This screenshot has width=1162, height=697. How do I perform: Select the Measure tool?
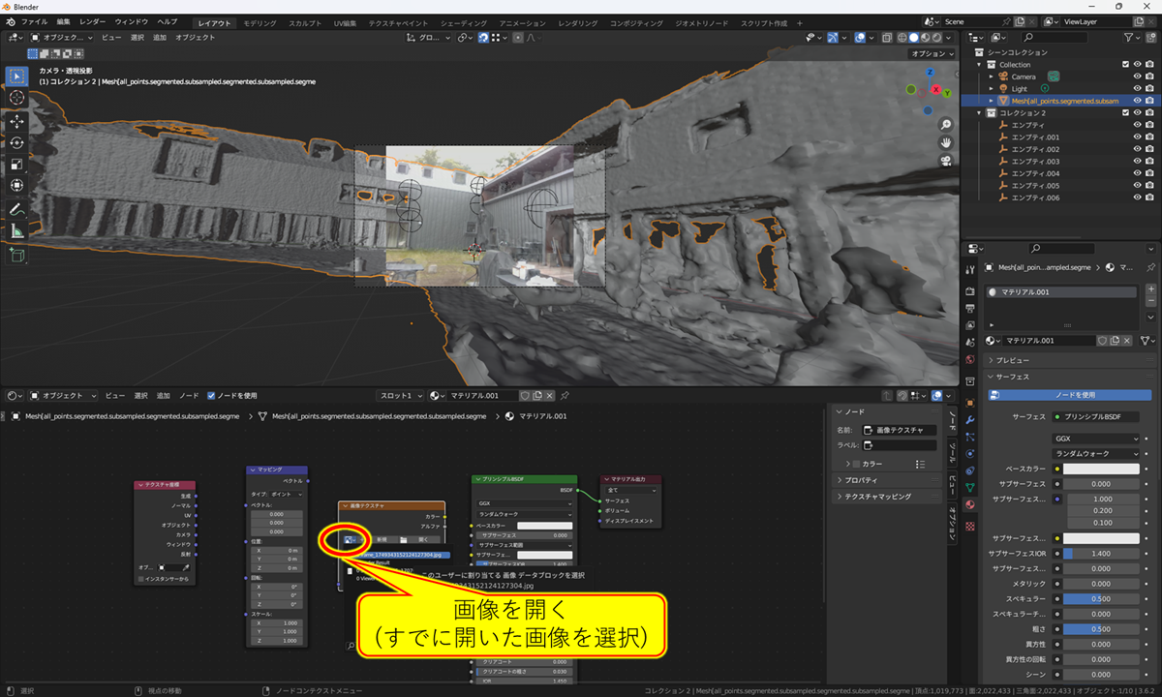(16, 230)
